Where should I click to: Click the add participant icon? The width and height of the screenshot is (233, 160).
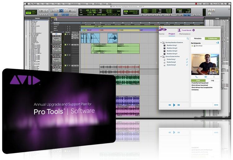click(x=218, y=43)
